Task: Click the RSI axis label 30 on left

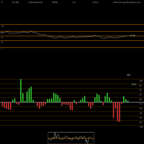Action: pos(2,42)
